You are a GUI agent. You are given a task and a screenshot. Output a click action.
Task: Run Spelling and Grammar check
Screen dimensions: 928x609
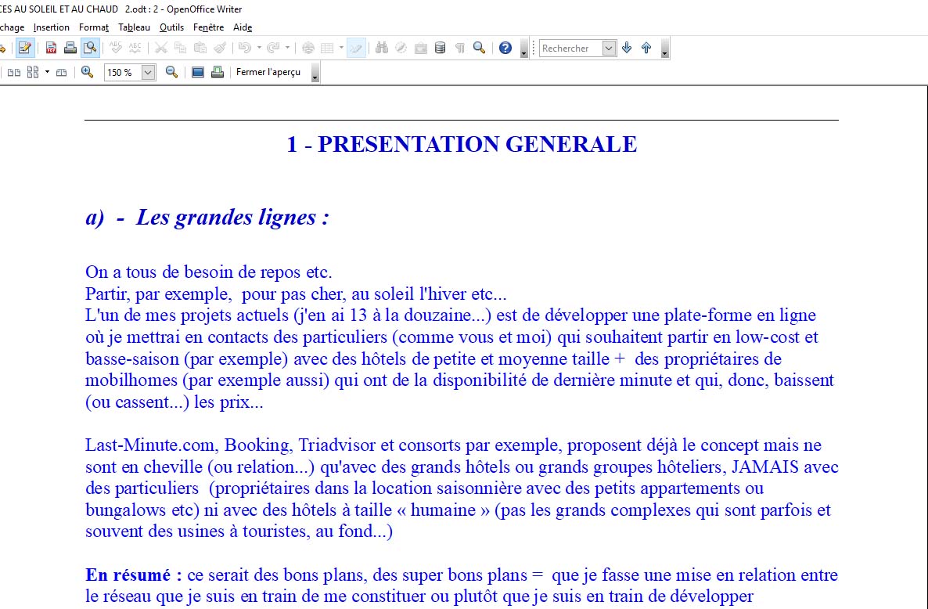116,48
